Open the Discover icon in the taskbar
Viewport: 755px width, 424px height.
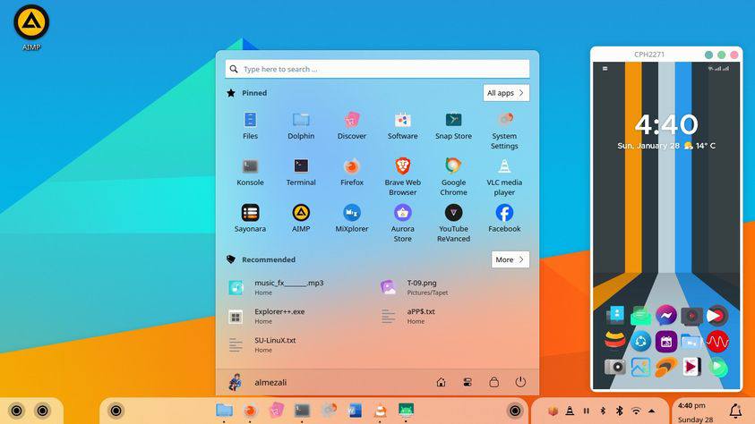276,410
